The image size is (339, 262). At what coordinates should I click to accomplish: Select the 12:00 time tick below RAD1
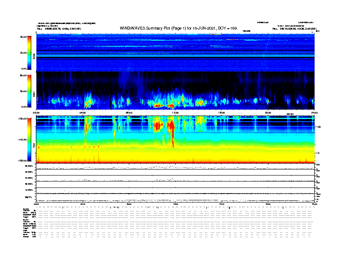pyautogui.click(x=175, y=113)
